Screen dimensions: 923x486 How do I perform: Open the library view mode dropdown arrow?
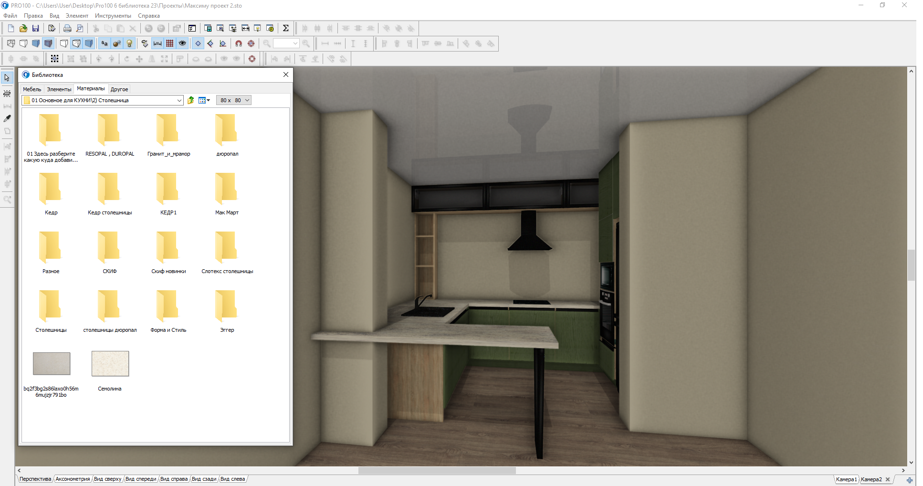coord(209,100)
